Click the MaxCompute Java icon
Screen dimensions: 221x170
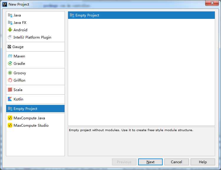click(x=10, y=118)
